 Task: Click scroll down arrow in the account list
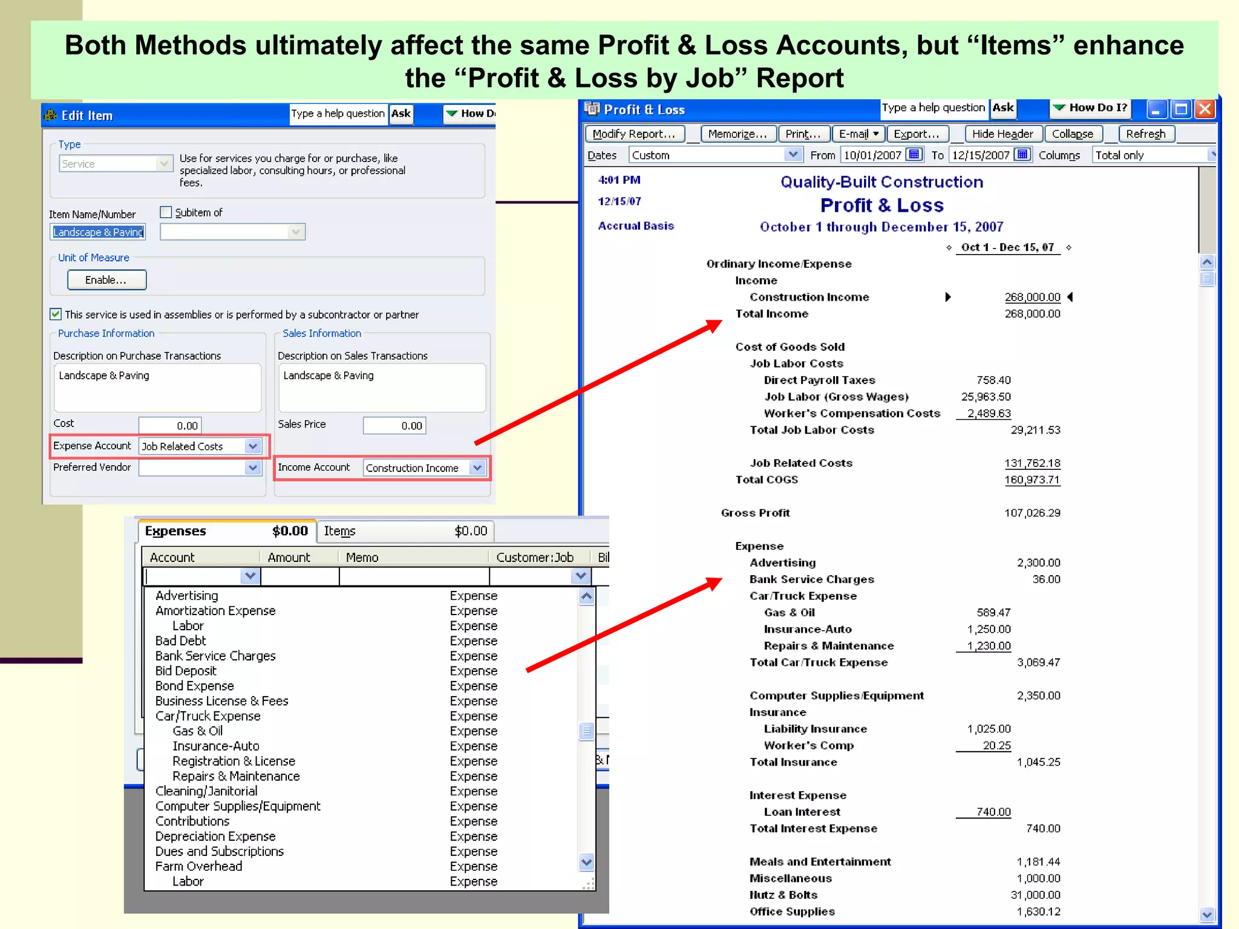586,862
